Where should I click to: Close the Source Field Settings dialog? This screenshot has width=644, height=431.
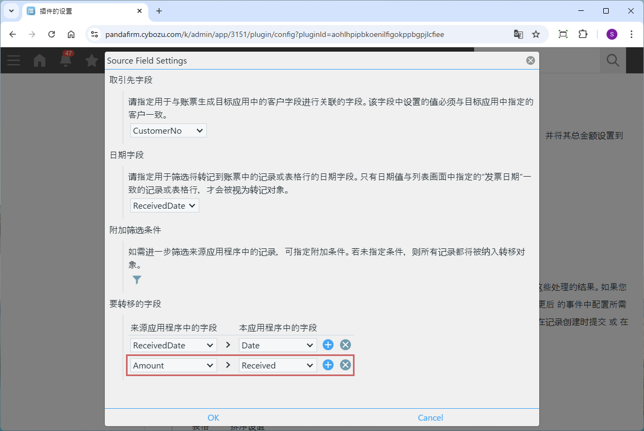point(531,61)
